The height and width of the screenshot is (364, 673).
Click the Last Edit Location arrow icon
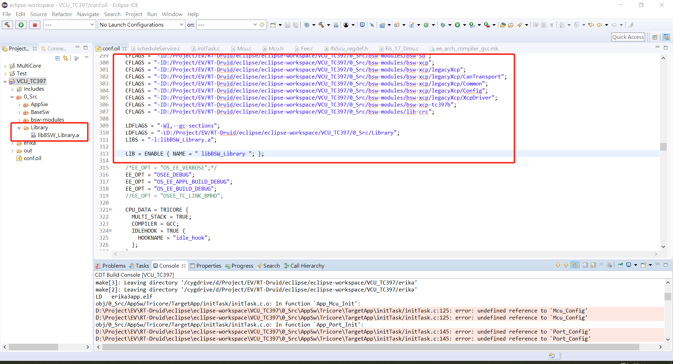tap(591, 25)
